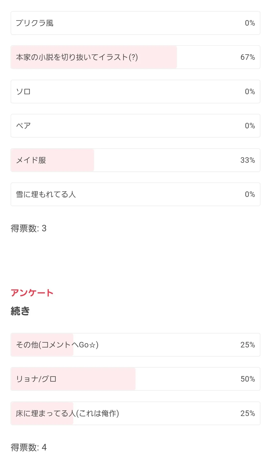Tap the 0% value beside プリクラ風
The width and height of the screenshot is (271, 465).
[x=250, y=23]
